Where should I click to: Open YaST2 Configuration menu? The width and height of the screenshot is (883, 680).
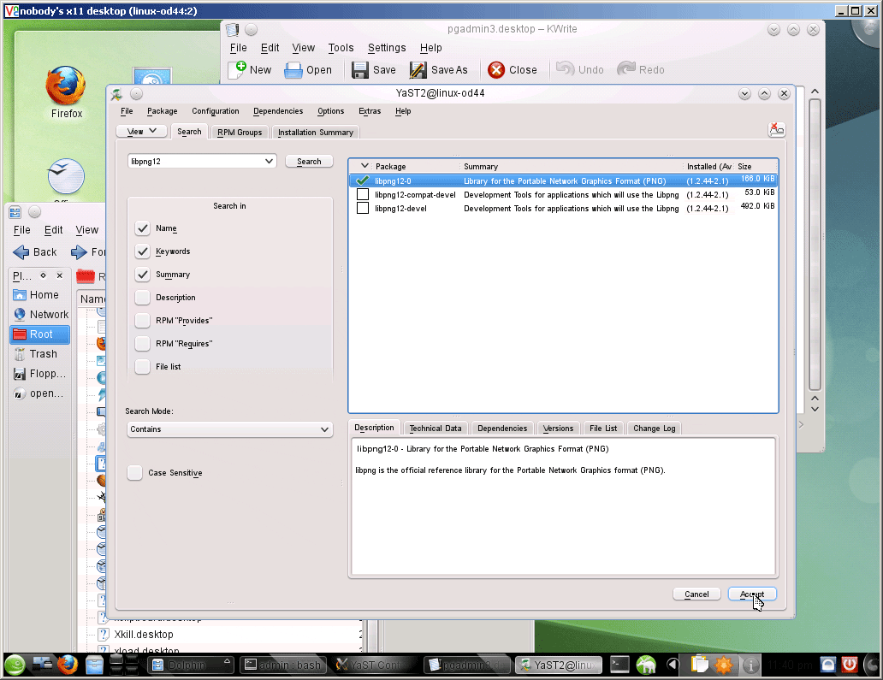[215, 111]
